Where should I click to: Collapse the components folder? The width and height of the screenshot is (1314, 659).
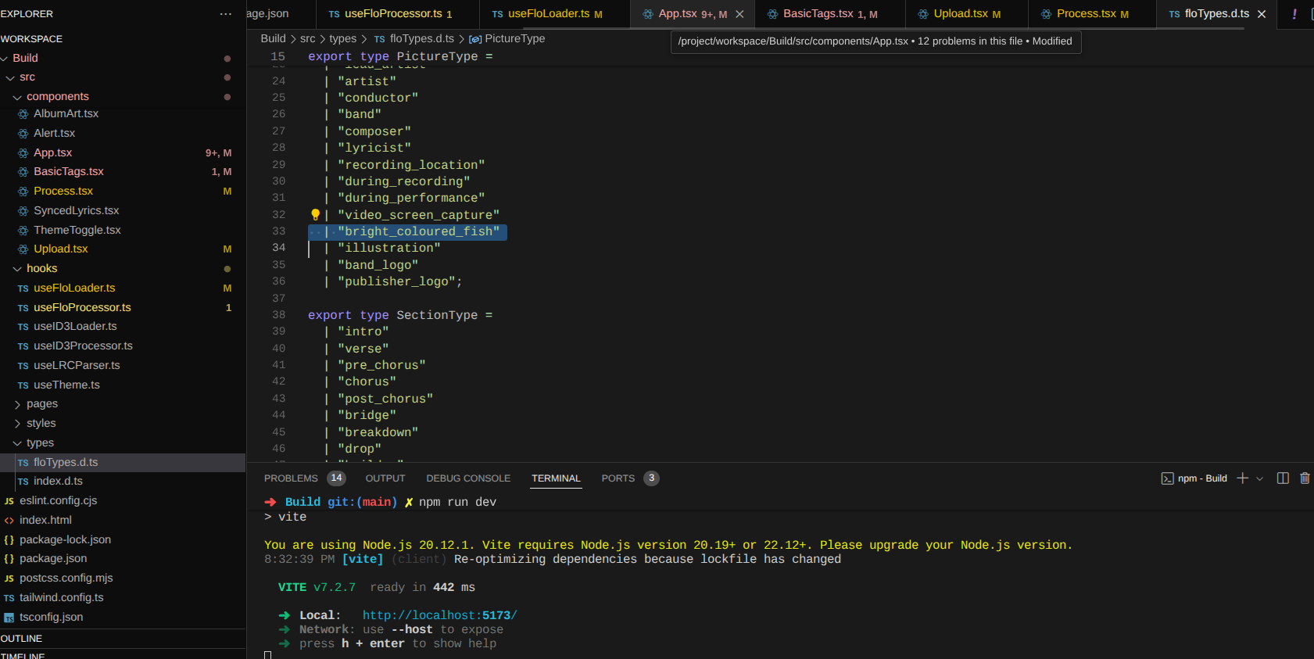pos(57,96)
